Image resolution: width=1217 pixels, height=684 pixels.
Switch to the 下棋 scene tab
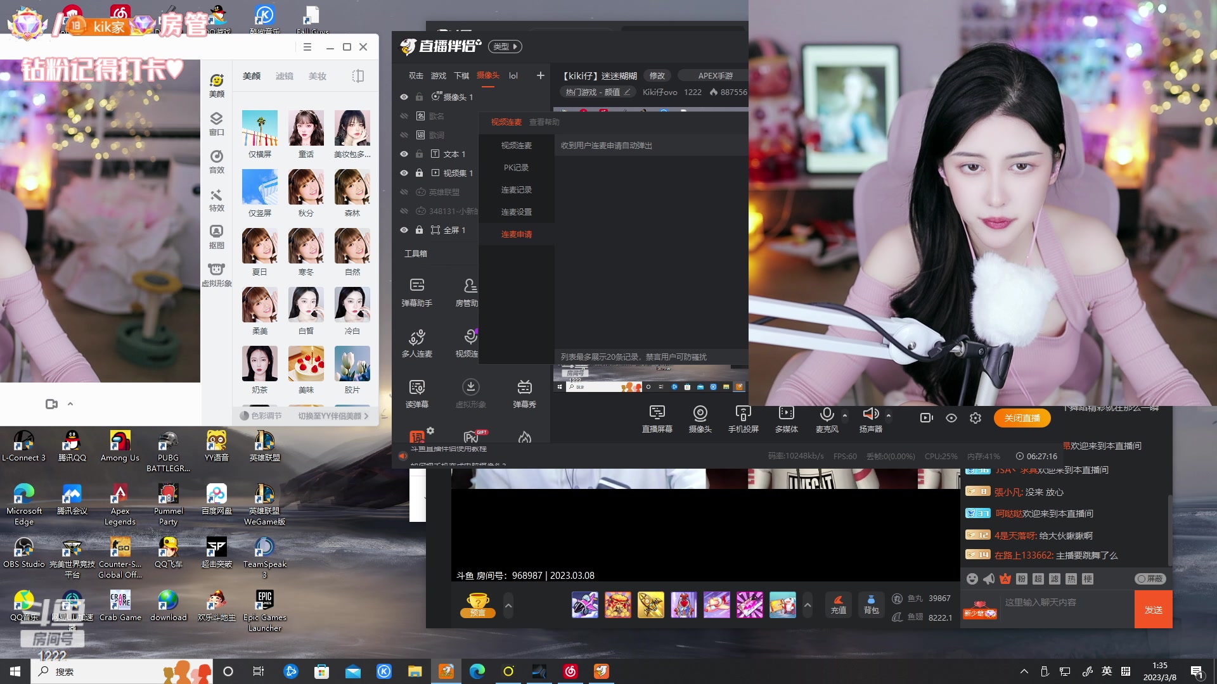461,75
